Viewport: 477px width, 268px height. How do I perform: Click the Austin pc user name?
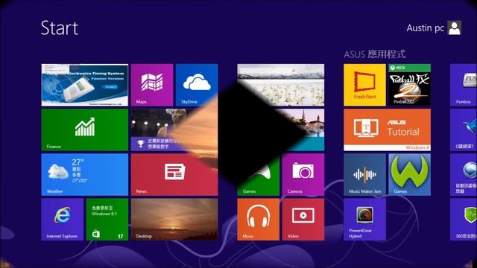point(426,28)
